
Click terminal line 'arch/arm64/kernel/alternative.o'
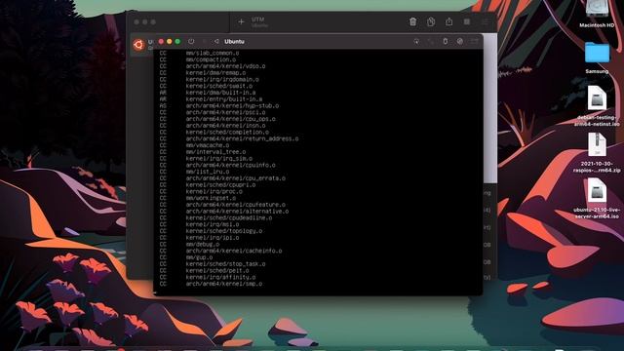[237, 211]
